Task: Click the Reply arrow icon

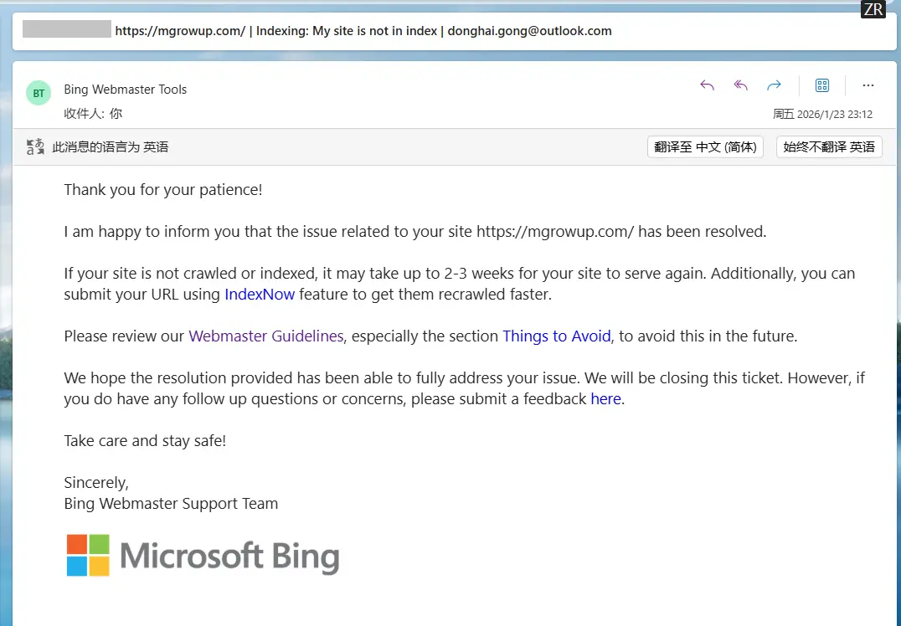Action: [x=708, y=85]
